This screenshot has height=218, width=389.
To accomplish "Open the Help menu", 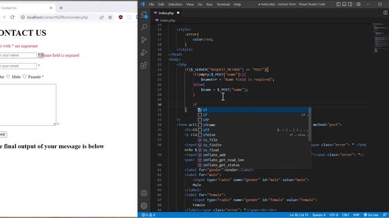I will tap(237, 4).
